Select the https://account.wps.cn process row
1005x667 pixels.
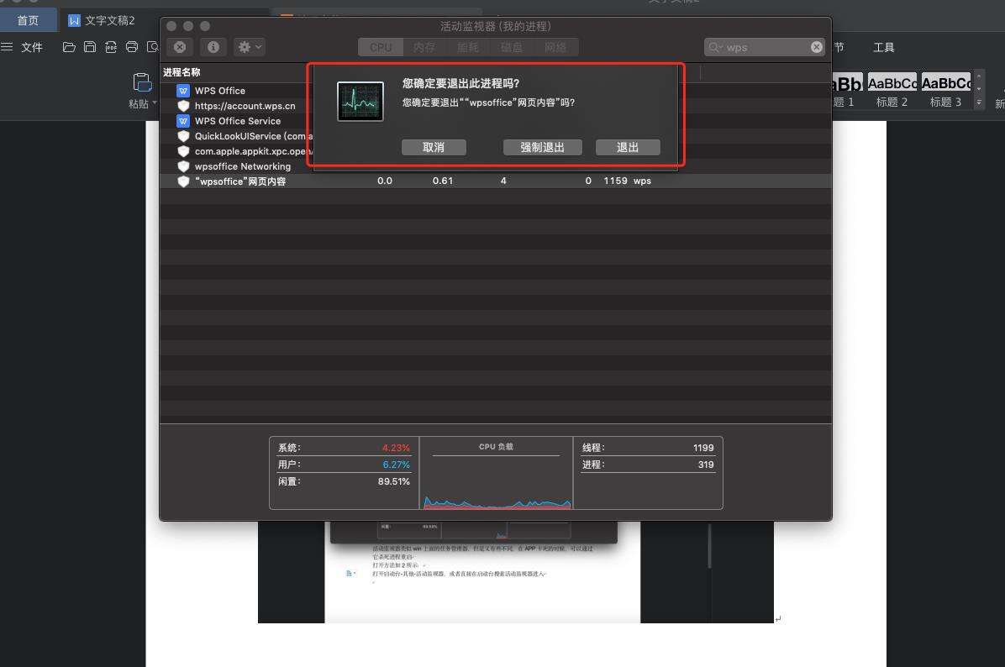(x=496, y=106)
